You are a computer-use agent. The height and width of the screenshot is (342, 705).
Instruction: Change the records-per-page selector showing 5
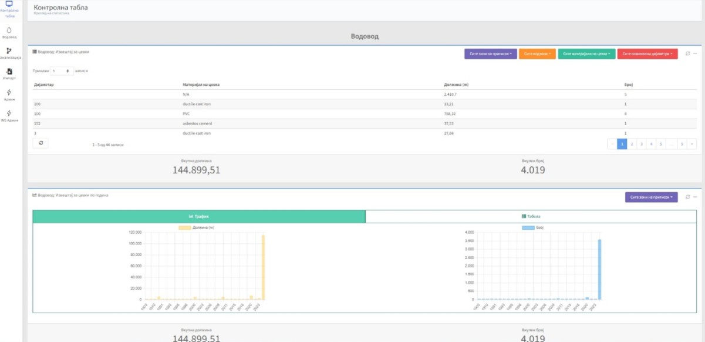click(62, 71)
